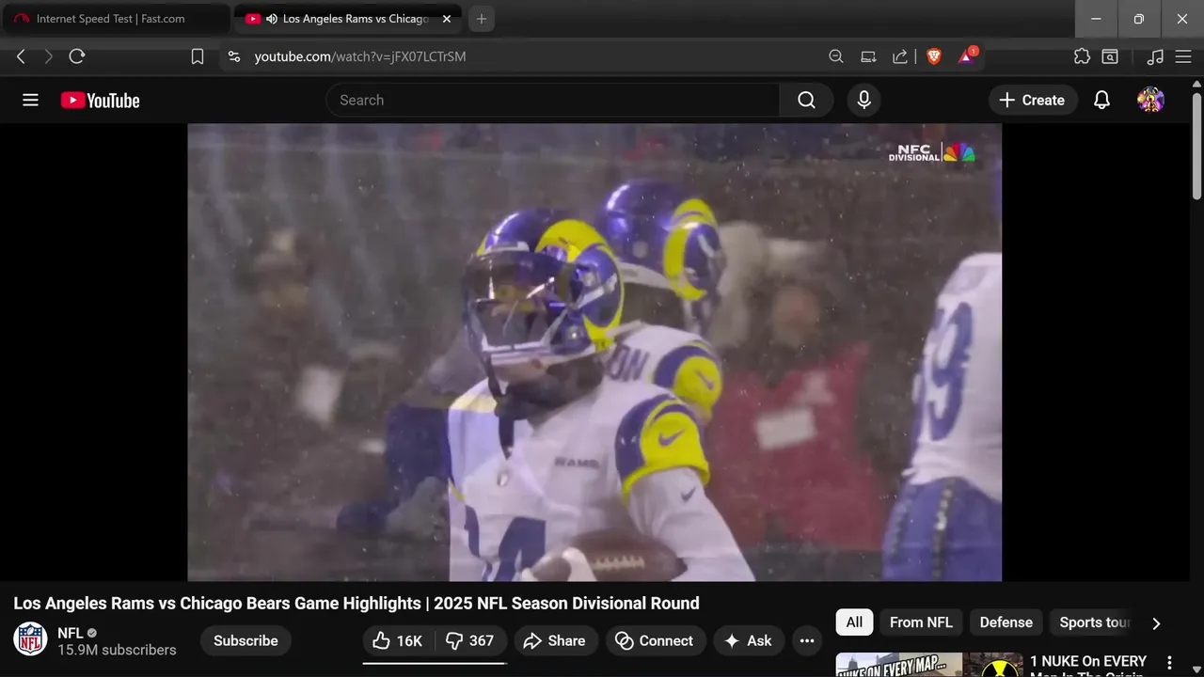Go back with the browser back arrow
The height and width of the screenshot is (677, 1204).
click(x=21, y=56)
